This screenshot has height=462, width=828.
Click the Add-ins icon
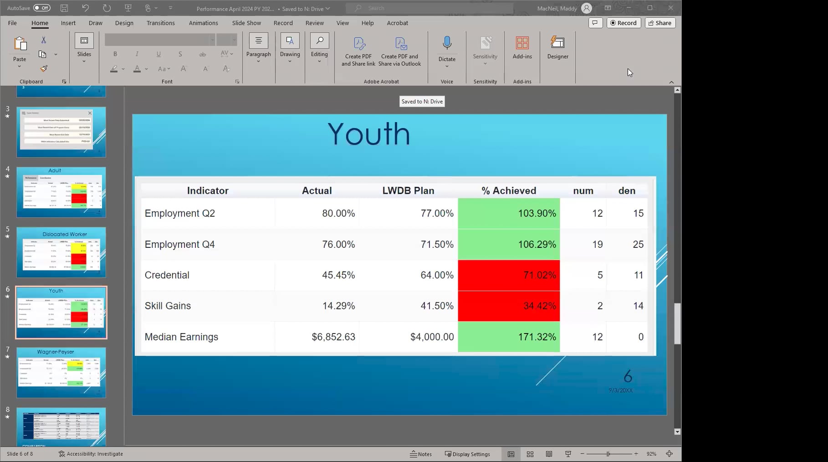522,47
